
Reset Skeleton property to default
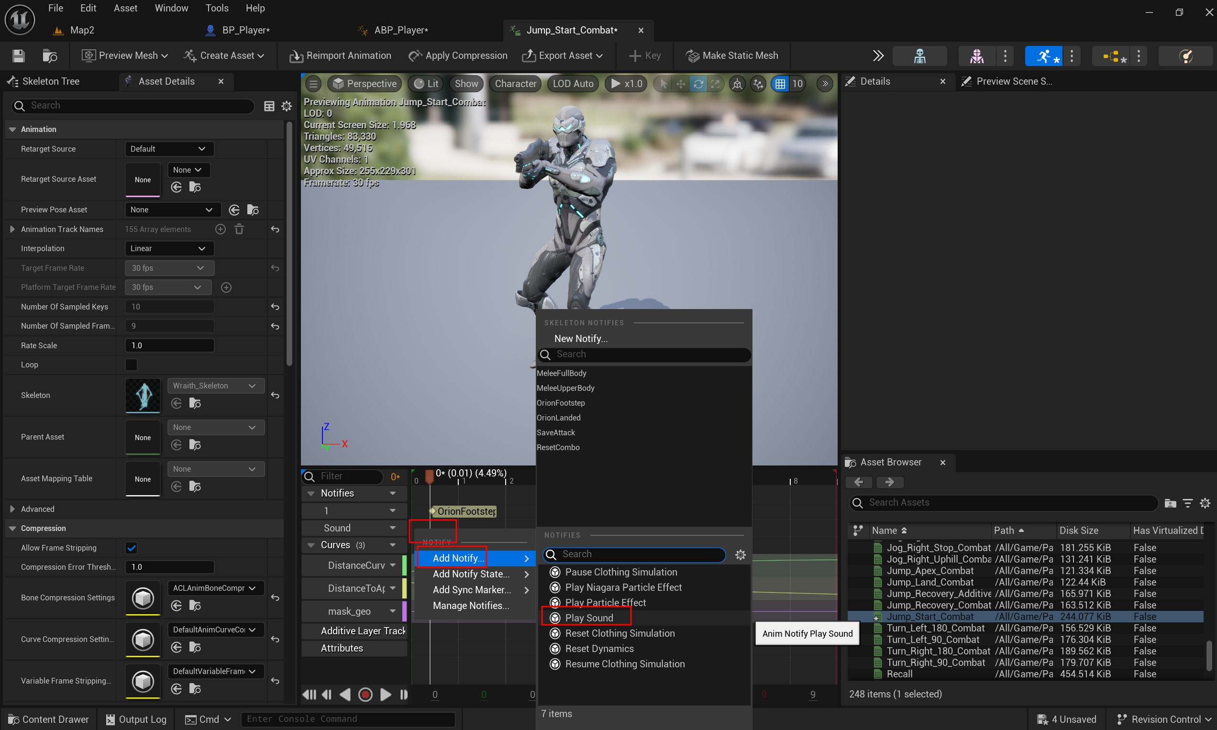[275, 396]
